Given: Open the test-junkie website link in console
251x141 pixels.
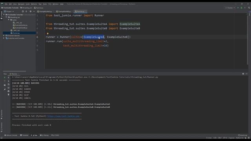Looking at the screenshot, I should 64,116.
